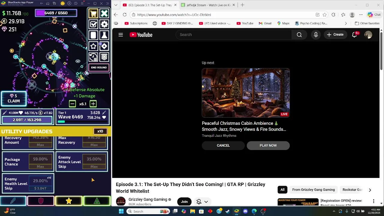The height and width of the screenshot is (216, 384).
Task: Search with voice microphone icon
Action: point(316,35)
